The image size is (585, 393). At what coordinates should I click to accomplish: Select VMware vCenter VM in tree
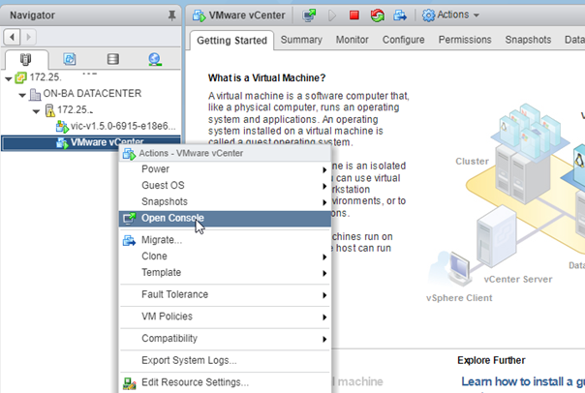tap(108, 142)
